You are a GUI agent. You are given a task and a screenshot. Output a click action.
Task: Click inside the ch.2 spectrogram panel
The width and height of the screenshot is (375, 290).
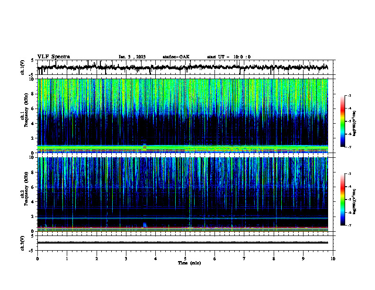click(183, 194)
